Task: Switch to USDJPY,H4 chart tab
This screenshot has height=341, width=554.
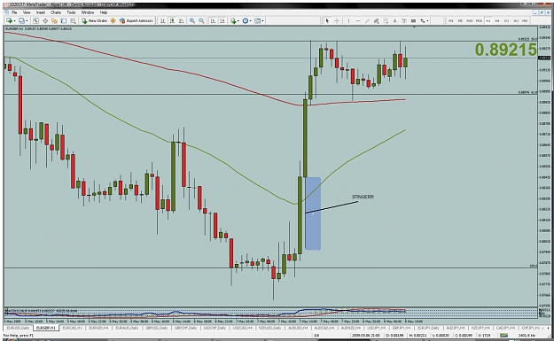Action: pyautogui.click(x=377, y=328)
